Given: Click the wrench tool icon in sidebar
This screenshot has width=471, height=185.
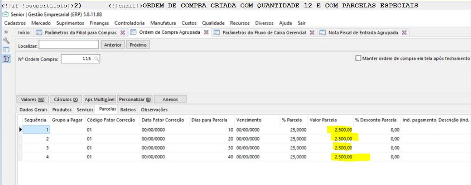Looking at the screenshot, I should tap(6, 41).
